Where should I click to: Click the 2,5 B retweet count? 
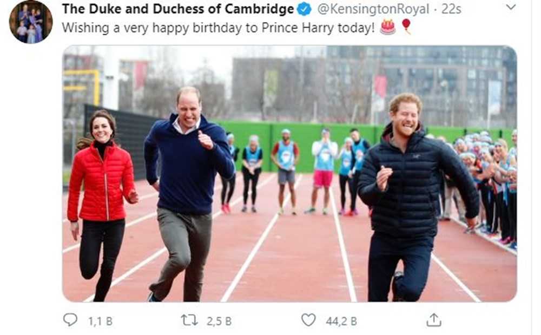tap(219, 321)
